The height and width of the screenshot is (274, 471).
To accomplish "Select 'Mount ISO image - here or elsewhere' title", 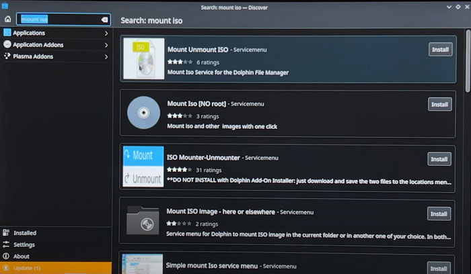I will pos(221,212).
